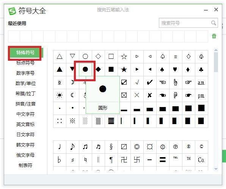Select the beamed eighth notes symbol ♫

pyautogui.click(x=85, y=147)
